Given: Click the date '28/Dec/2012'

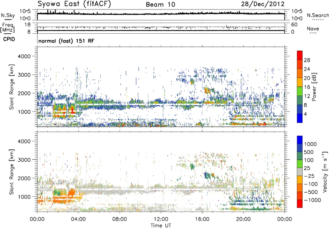Looking at the screenshot, I should [263, 4].
